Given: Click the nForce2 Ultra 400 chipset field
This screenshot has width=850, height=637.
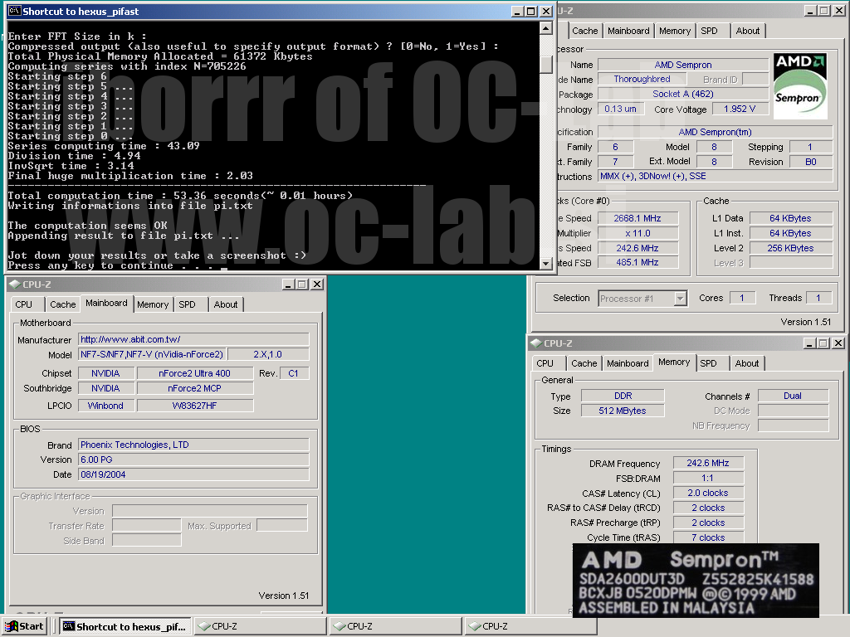Looking at the screenshot, I should [194, 373].
